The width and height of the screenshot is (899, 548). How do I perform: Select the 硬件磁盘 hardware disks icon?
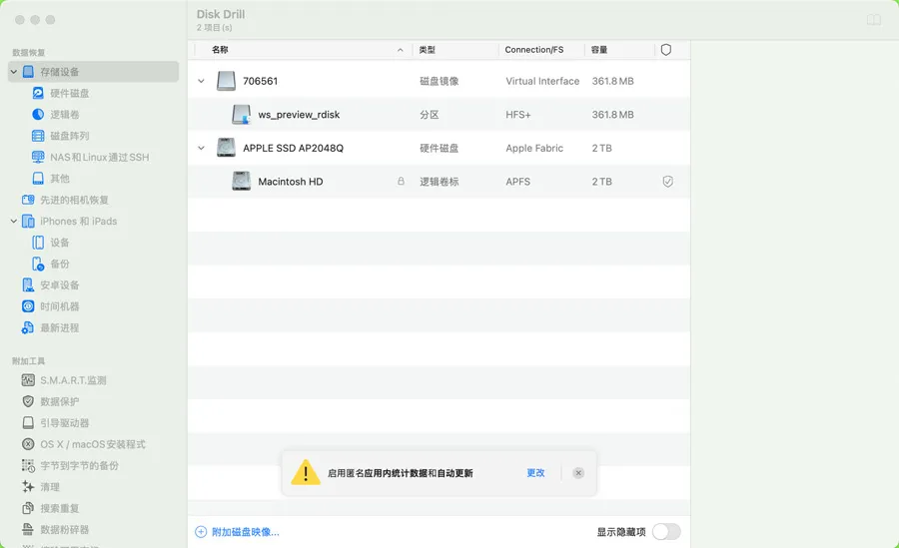(x=38, y=93)
